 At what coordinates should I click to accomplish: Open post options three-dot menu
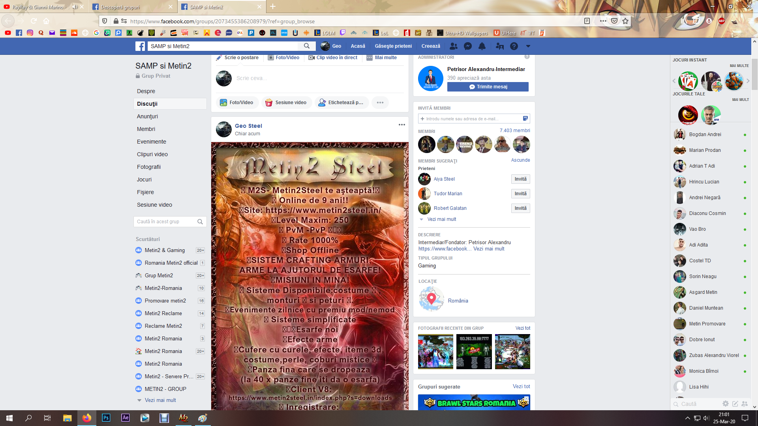pos(402,125)
